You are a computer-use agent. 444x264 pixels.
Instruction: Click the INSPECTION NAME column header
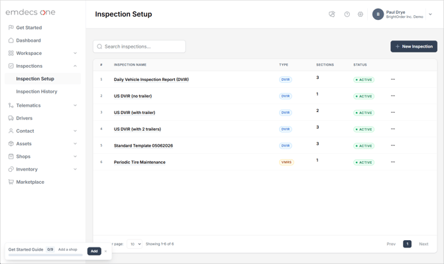(x=130, y=64)
